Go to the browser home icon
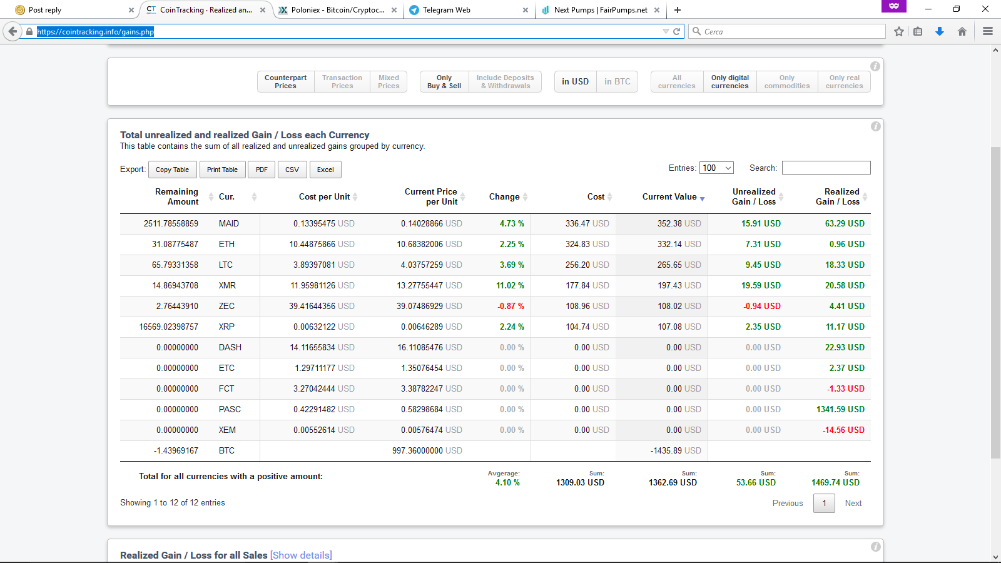The height and width of the screenshot is (563, 1001). click(962, 31)
